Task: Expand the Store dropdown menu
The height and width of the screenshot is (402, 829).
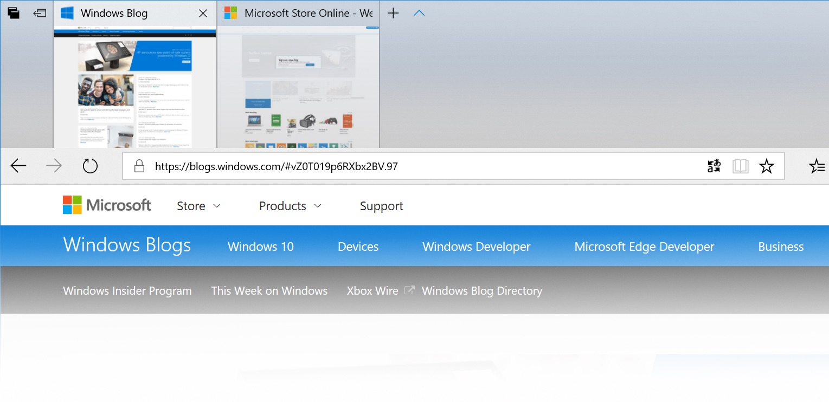Action: (199, 206)
